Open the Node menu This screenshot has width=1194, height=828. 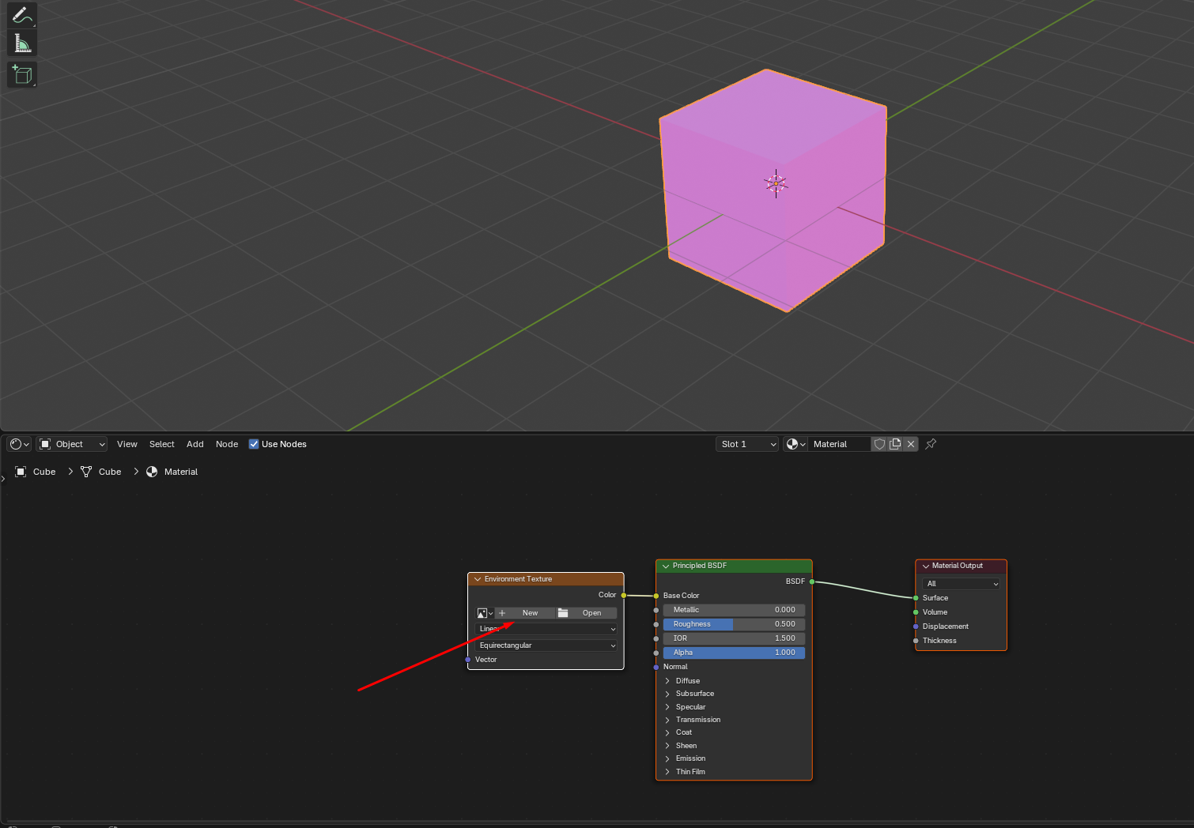click(x=227, y=444)
